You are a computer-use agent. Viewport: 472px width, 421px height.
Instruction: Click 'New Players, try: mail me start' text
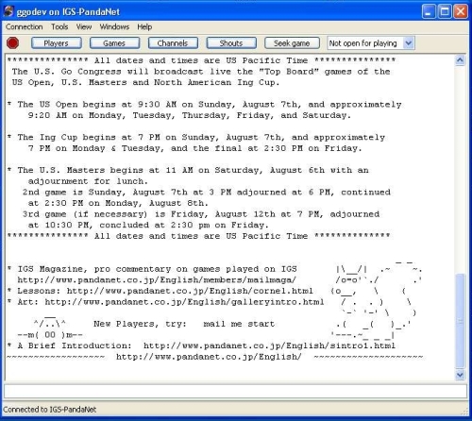pos(184,324)
